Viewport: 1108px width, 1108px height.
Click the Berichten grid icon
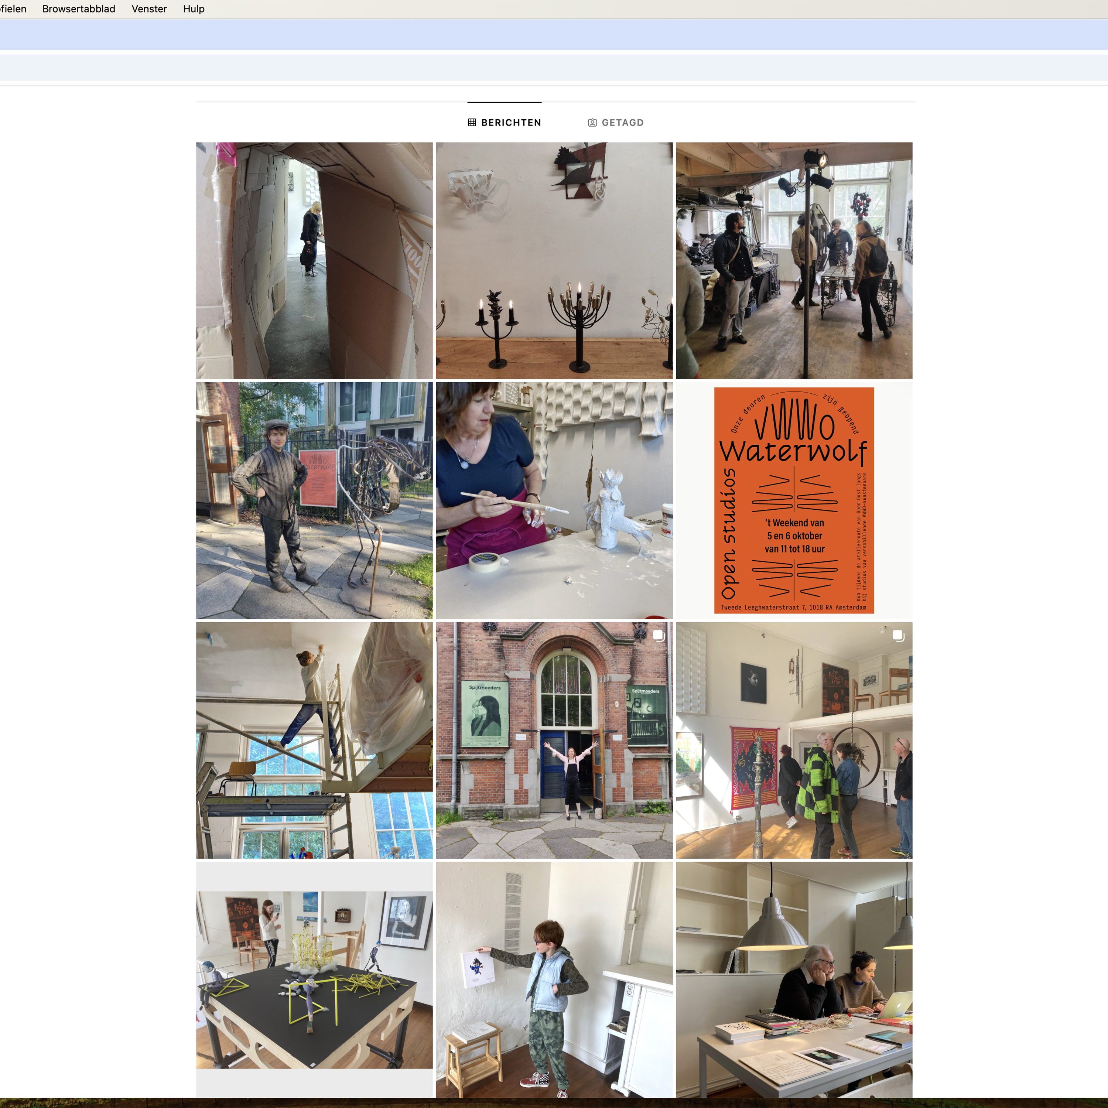point(471,122)
